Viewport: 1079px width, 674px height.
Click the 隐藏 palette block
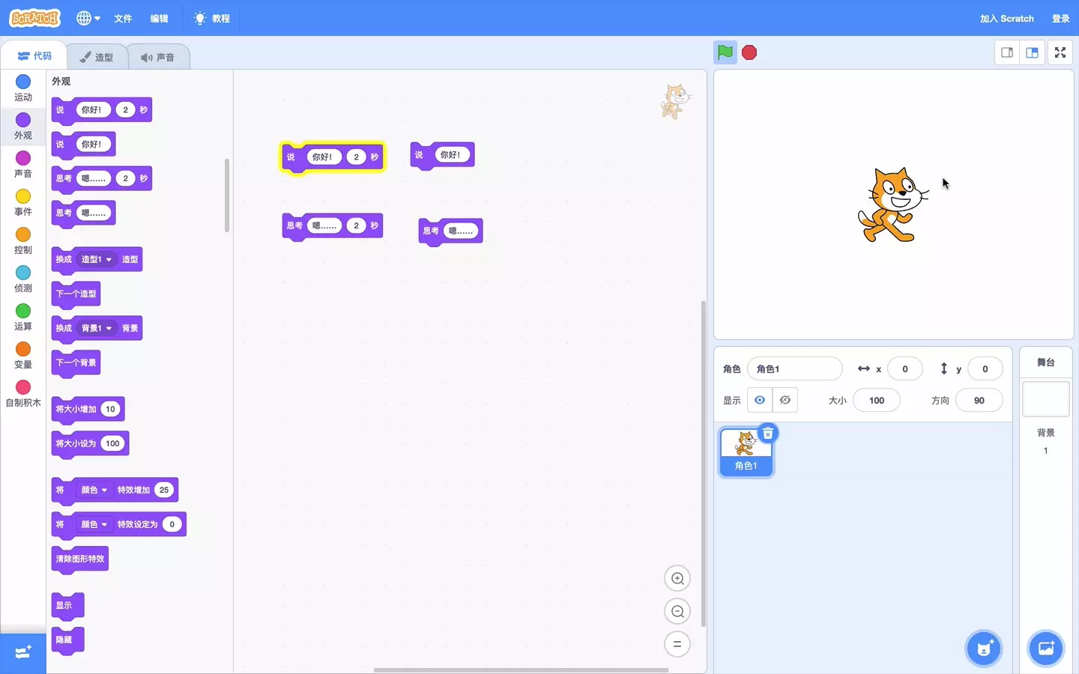[67, 640]
